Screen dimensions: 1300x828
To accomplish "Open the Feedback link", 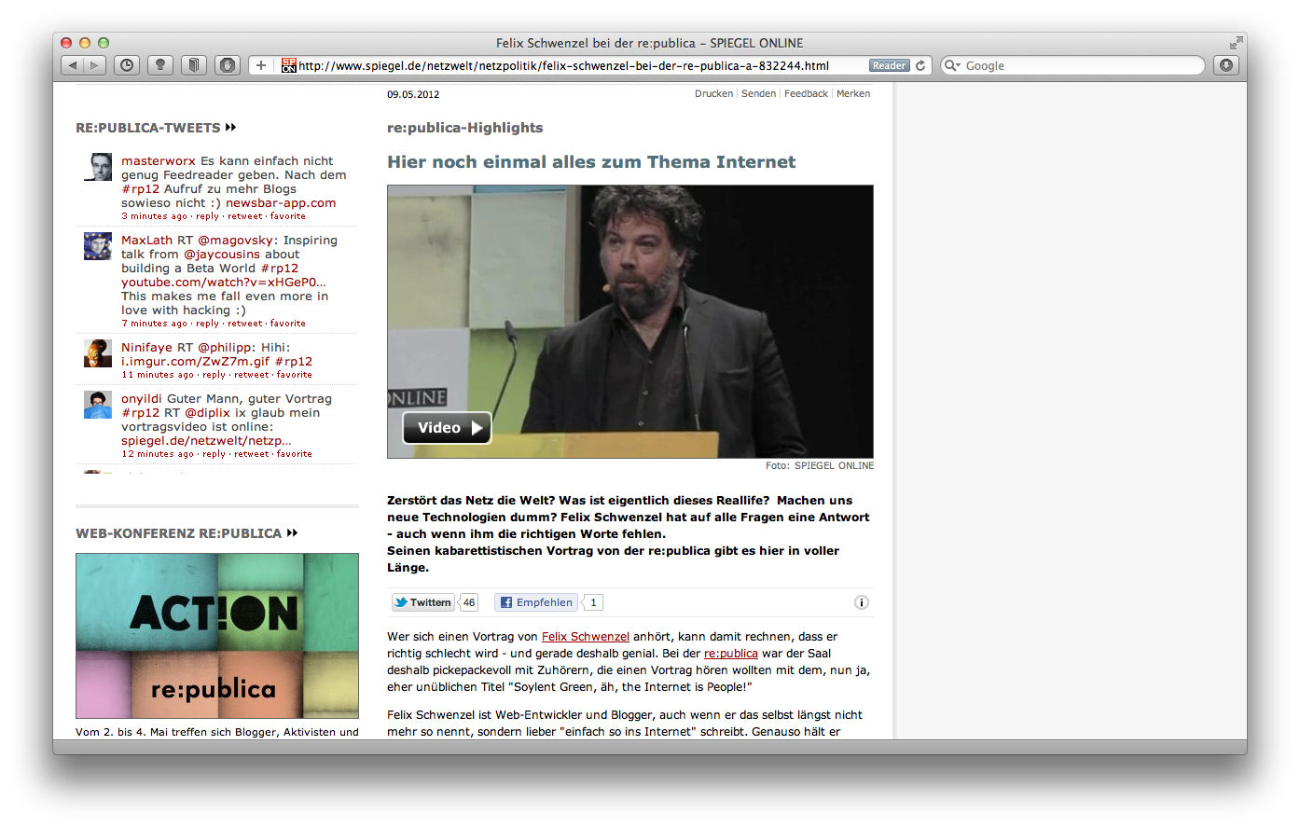I will click(x=806, y=93).
